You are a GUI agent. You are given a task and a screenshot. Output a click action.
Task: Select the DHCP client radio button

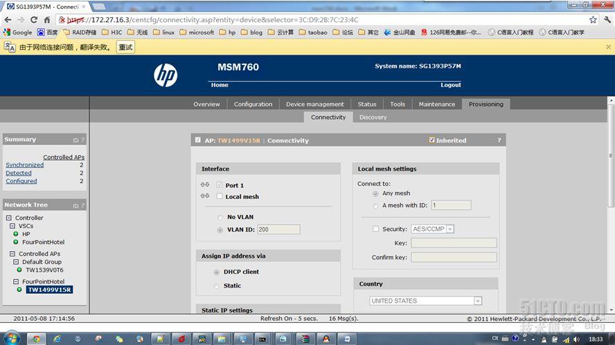pyautogui.click(x=217, y=272)
